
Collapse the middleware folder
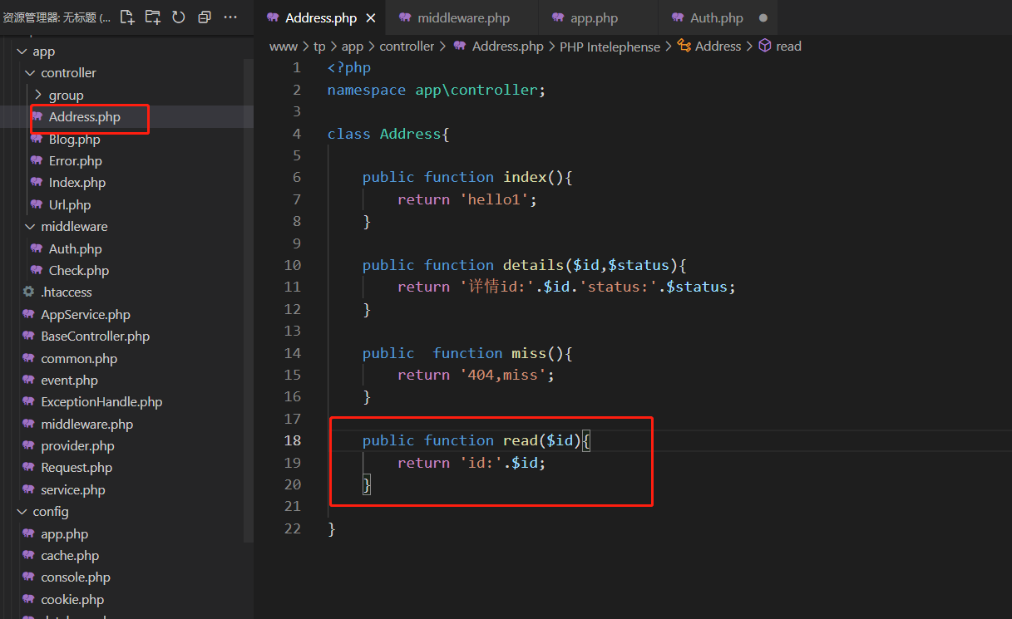125,226
